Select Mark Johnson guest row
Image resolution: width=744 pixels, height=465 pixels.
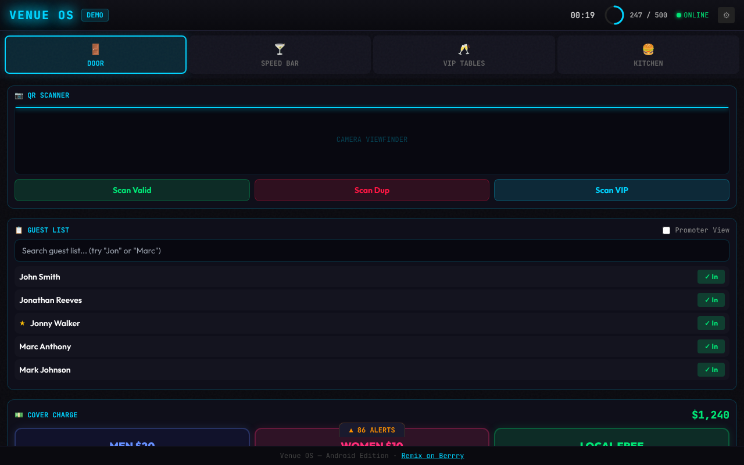point(372,370)
